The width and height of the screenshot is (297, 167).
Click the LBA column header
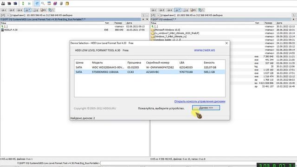182,63
